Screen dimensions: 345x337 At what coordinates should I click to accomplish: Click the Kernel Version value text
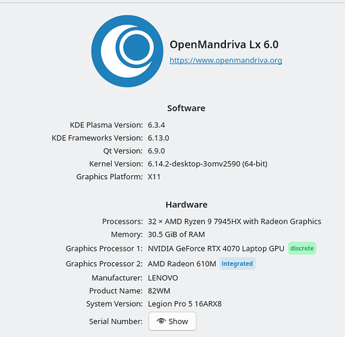pyautogui.click(x=207, y=164)
